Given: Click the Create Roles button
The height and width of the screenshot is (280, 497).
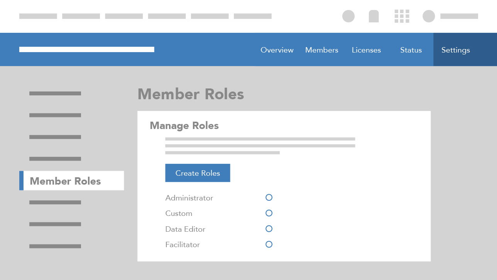Looking at the screenshot, I should pos(198,173).
